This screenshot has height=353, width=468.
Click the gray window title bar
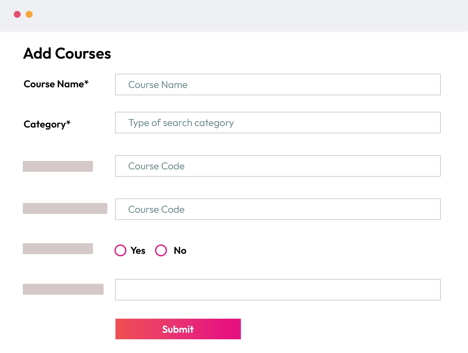pos(234,15)
